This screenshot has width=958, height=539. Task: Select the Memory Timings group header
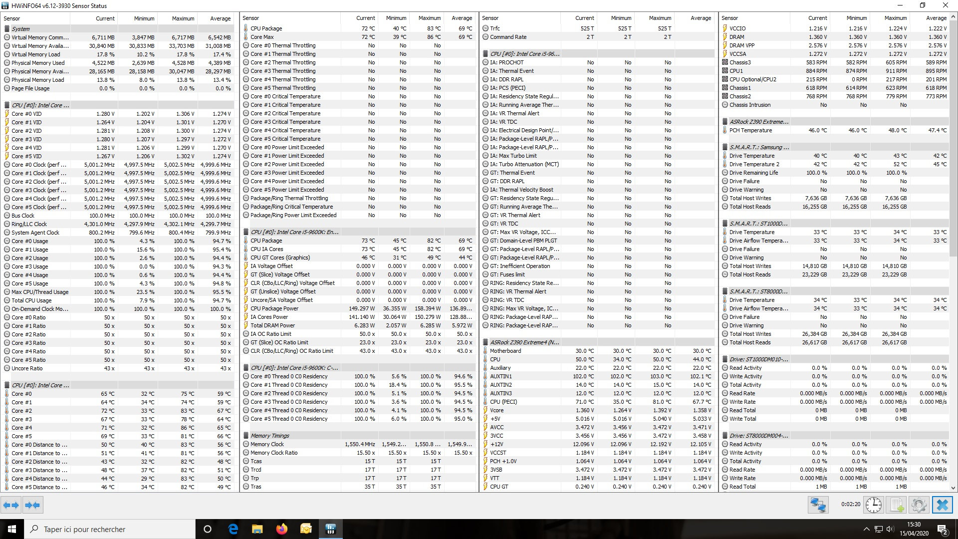point(270,436)
